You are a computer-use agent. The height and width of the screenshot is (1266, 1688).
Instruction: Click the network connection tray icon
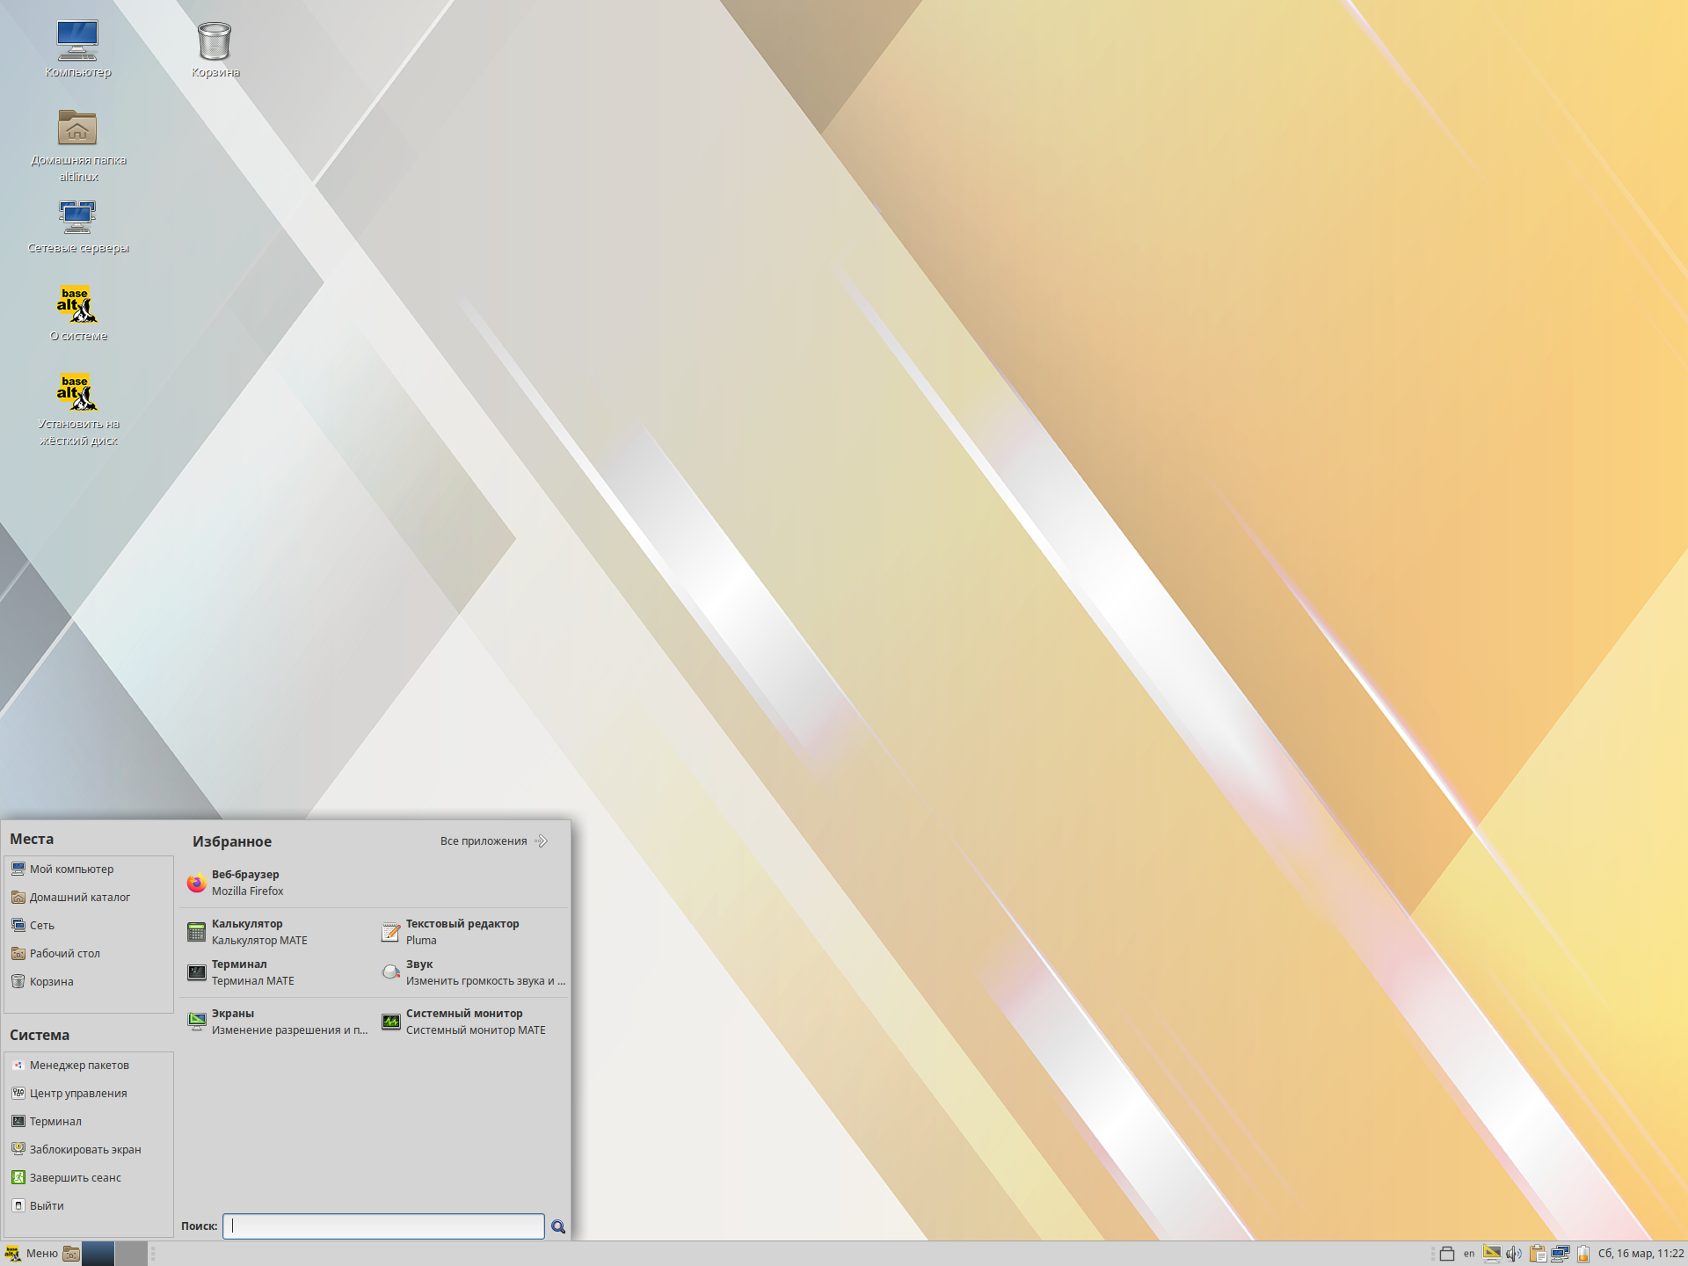(1561, 1254)
